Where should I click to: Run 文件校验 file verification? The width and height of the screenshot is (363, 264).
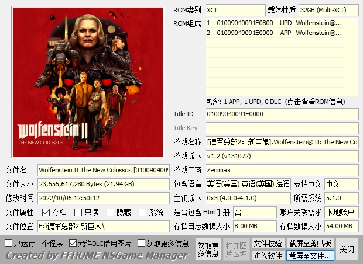[268, 244]
